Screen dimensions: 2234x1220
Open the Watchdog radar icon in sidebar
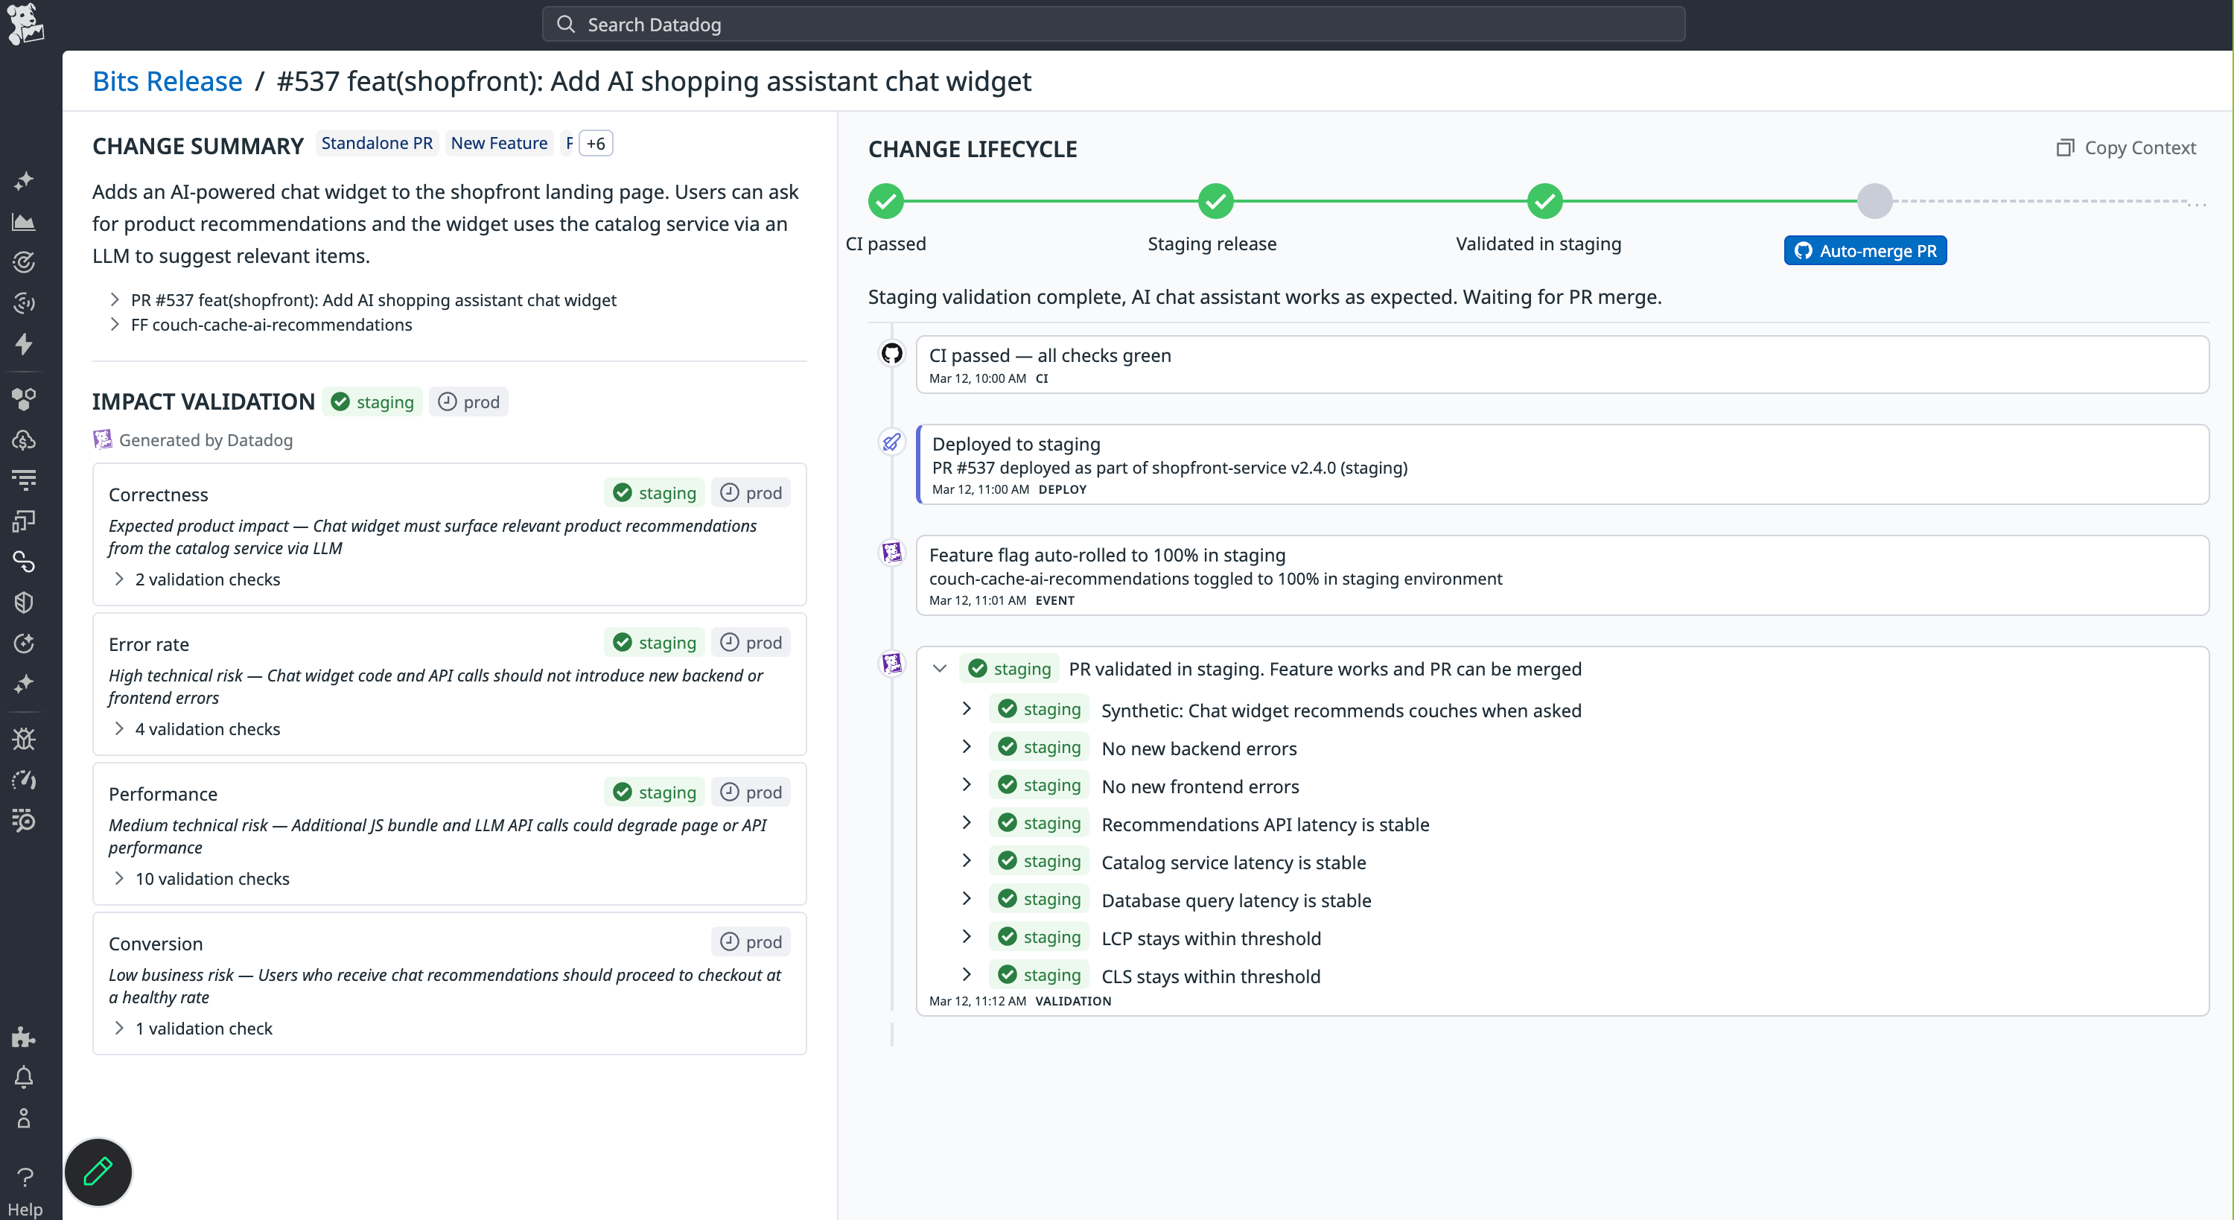(x=25, y=303)
